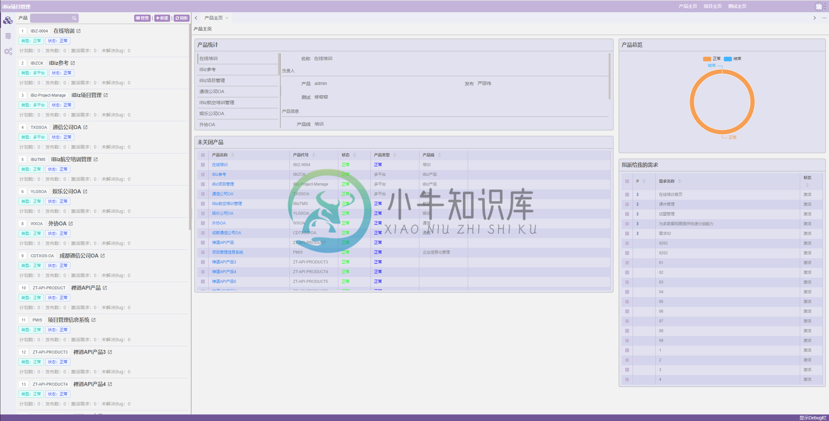Open external link icon next to 禅道API产品
The image size is (829, 421).
click(x=105, y=288)
